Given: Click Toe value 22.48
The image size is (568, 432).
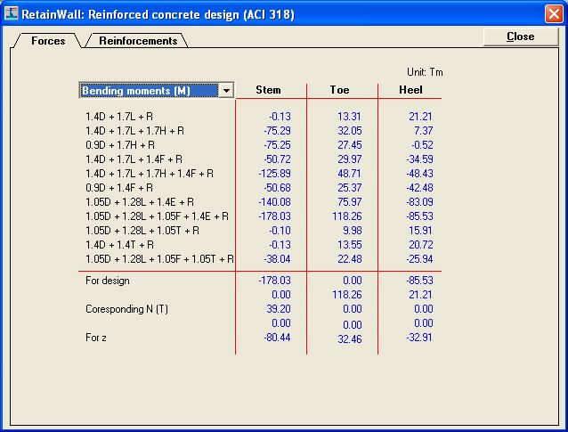Looking at the screenshot, I should point(350,259).
